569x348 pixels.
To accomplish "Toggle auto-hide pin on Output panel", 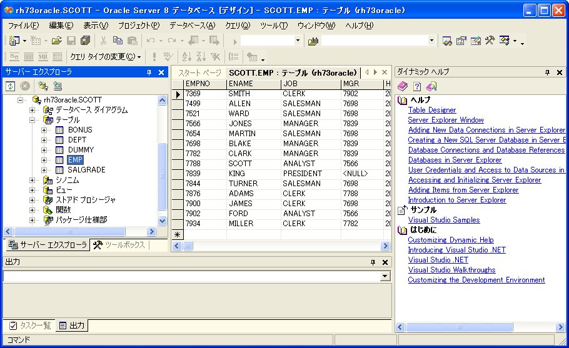I will (x=373, y=262).
